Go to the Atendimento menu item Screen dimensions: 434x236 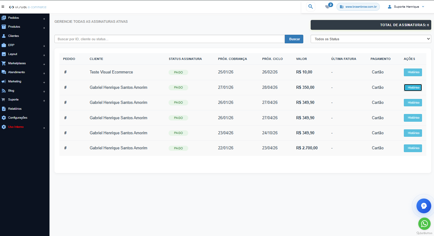click(16, 72)
